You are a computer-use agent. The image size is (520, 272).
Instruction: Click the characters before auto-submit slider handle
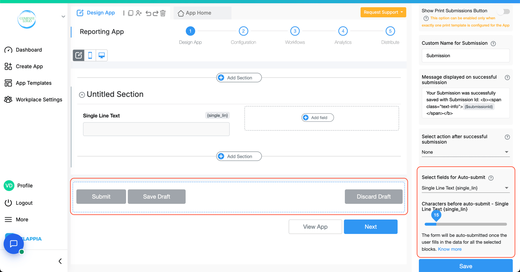click(x=436, y=216)
